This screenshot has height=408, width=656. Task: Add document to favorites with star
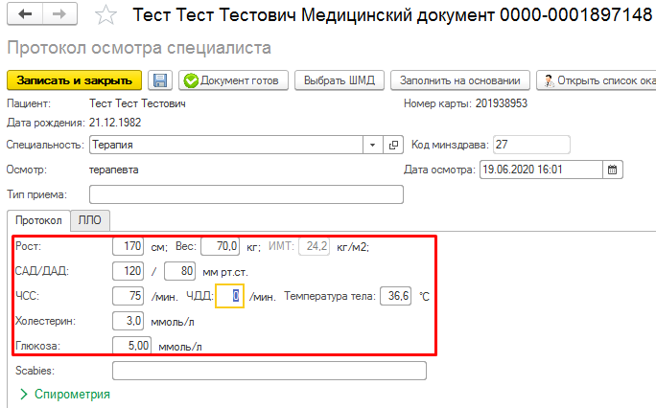[x=107, y=16]
